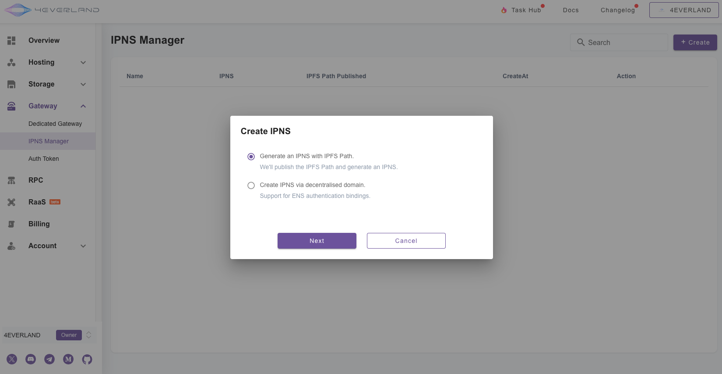Click the Billing icon in sidebar

pos(11,224)
